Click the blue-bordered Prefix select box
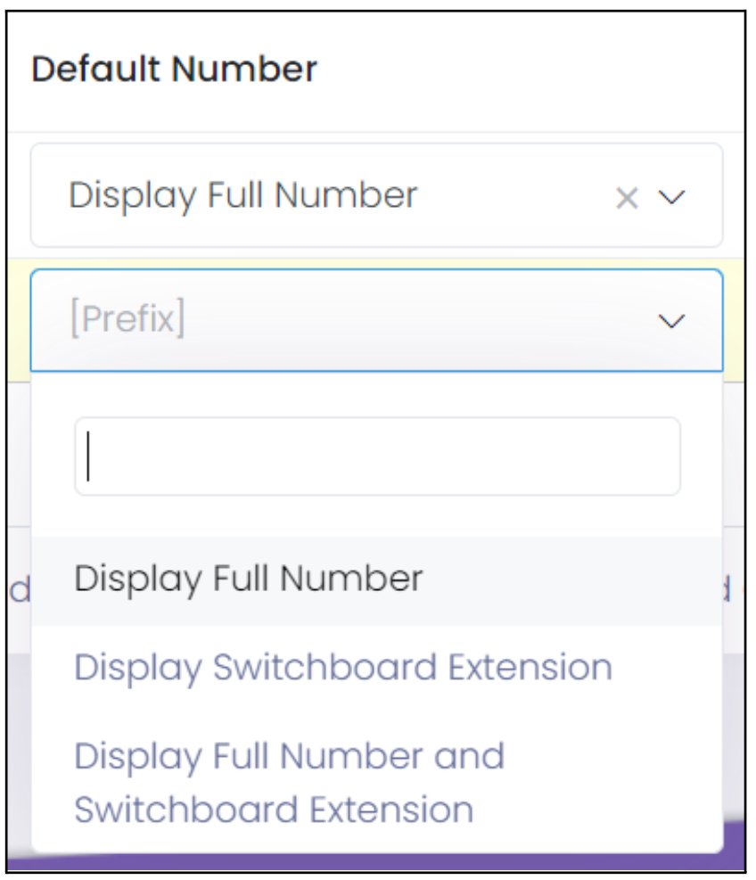This screenshot has width=756, height=880. coord(376,320)
